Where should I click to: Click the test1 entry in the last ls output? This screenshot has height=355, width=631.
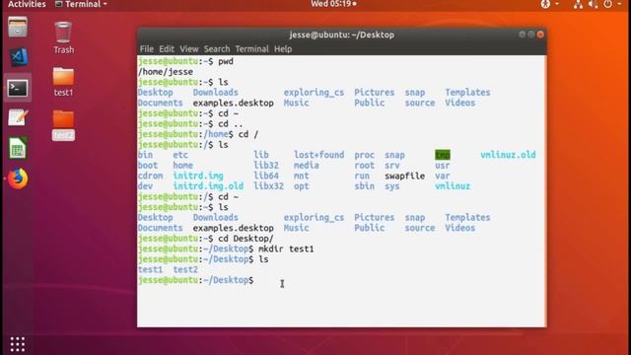[150, 269]
